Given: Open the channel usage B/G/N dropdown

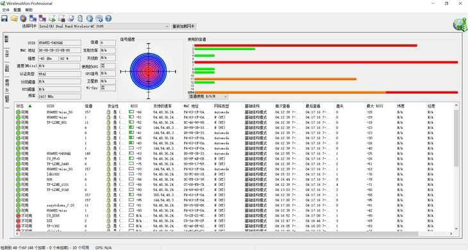Looking at the screenshot, I should pyautogui.click(x=208, y=96).
